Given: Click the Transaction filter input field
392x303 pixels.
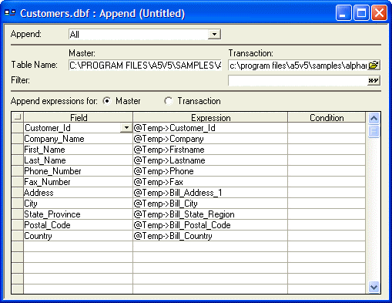Looking at the screenshot, I should [298, 81].
